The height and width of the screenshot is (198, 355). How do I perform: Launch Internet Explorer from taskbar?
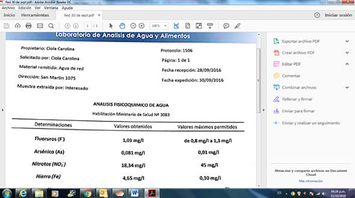[x=23, y=193]
